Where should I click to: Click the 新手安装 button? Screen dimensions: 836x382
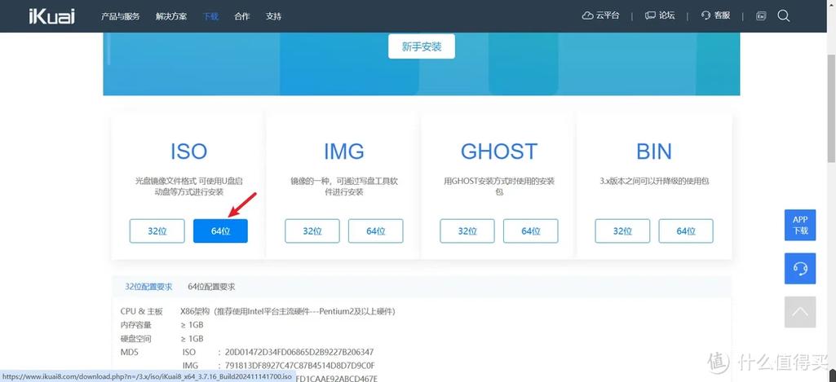point(421,46)
